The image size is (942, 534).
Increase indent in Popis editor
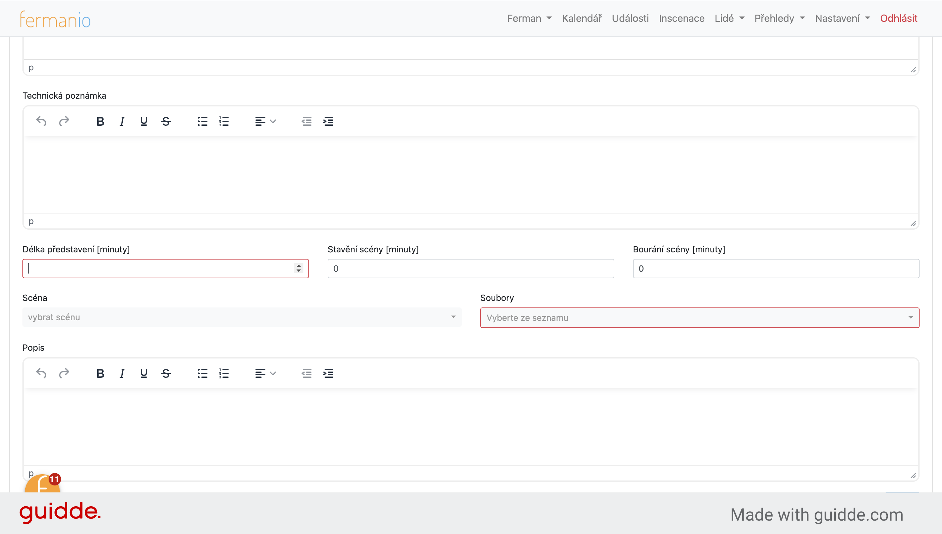coord(328,373)
